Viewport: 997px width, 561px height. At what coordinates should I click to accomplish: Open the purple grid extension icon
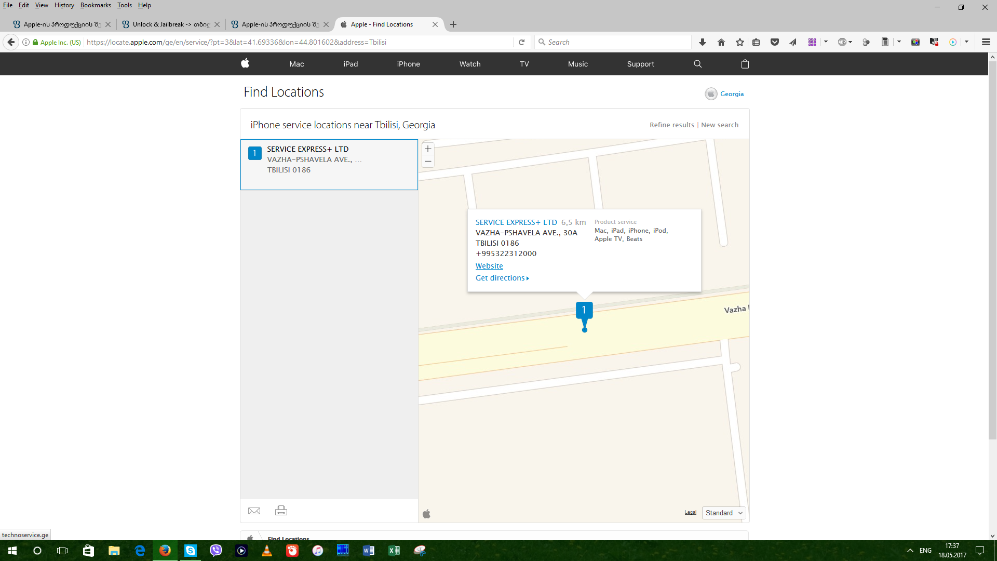[812, 42]
